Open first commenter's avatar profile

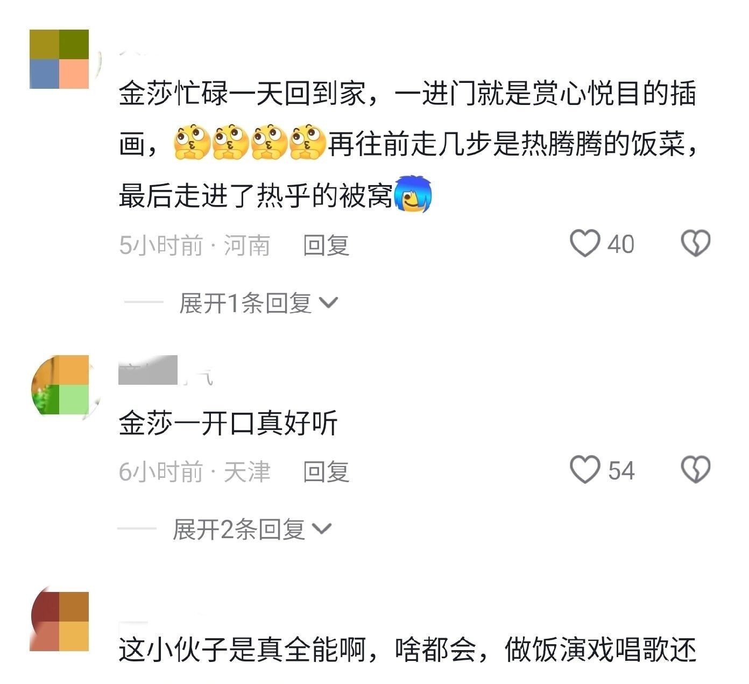pyautogui.click(x=59, y=59)
